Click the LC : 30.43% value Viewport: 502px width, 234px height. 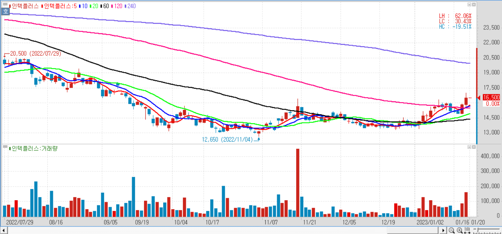point(455,21)
